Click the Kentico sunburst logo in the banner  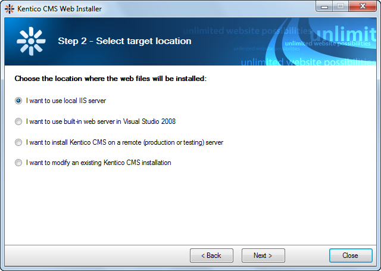click(x=31, y=41)
